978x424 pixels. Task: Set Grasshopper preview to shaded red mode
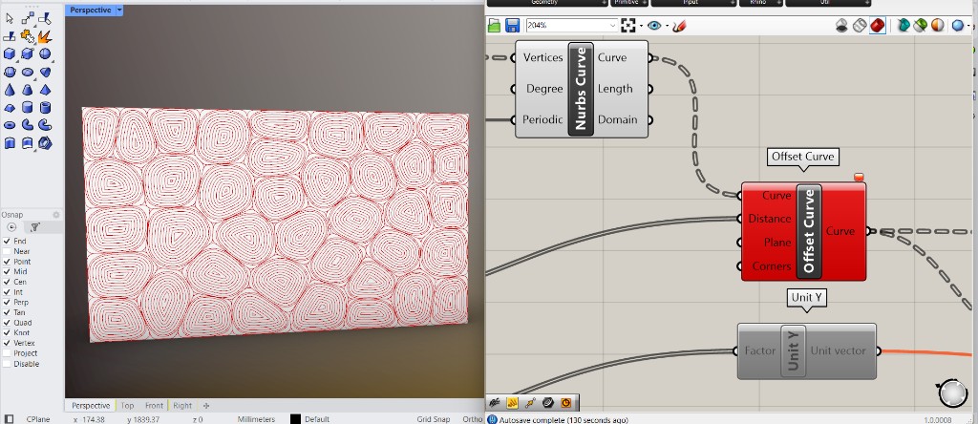(878, 26)
